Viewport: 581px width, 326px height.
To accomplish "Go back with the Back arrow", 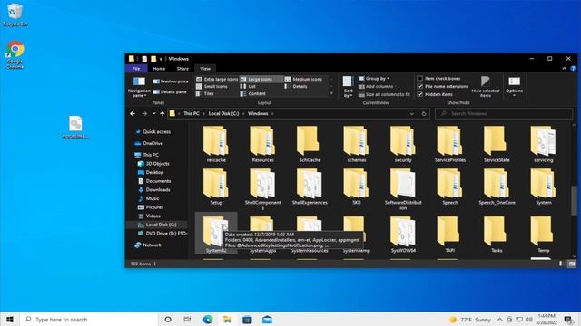I will pyautogui.click(x=133, y=114).
